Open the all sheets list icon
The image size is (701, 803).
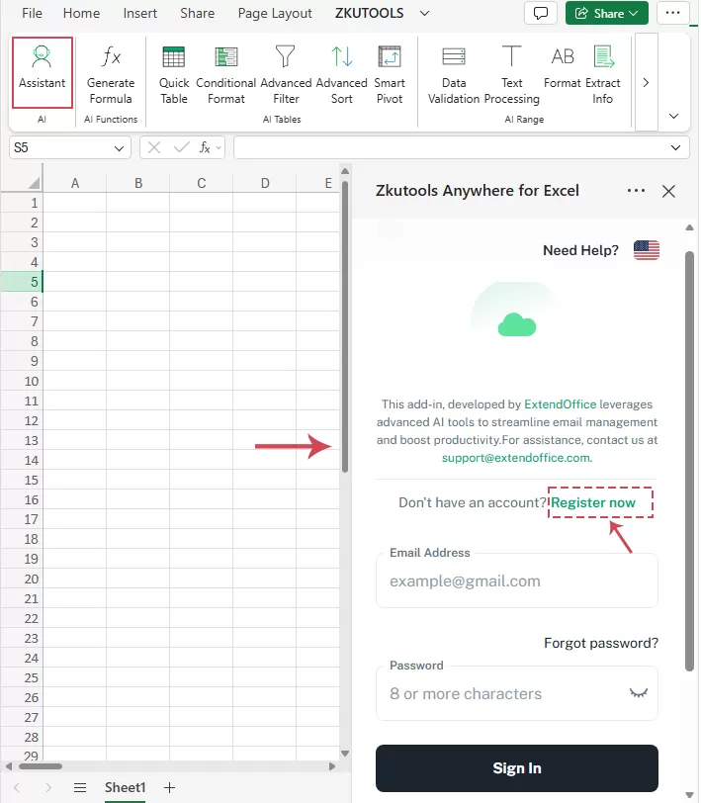click(x=80, y=787)
